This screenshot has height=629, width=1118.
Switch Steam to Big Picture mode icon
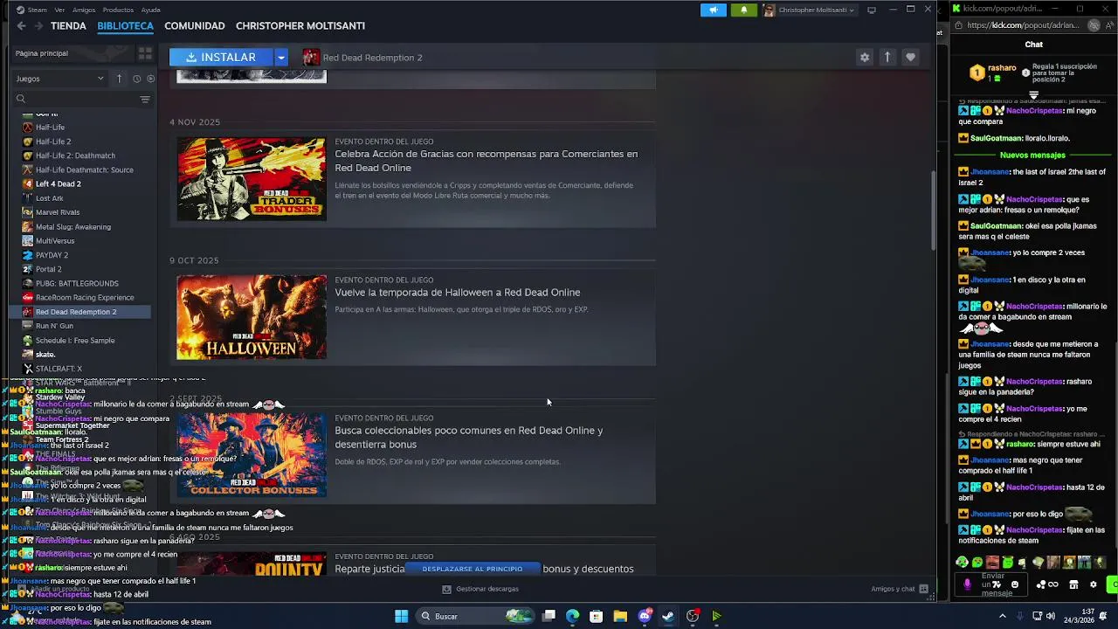pos(871,10)
